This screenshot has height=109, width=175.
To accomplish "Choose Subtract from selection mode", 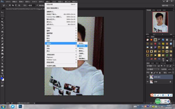I will click(x=16, y=5).
